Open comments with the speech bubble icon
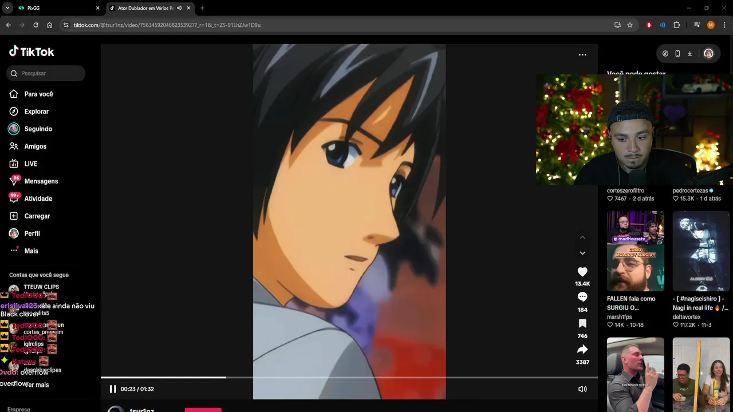Image resolution: width=733 pixels, height=412 pixels. (582, 297)
